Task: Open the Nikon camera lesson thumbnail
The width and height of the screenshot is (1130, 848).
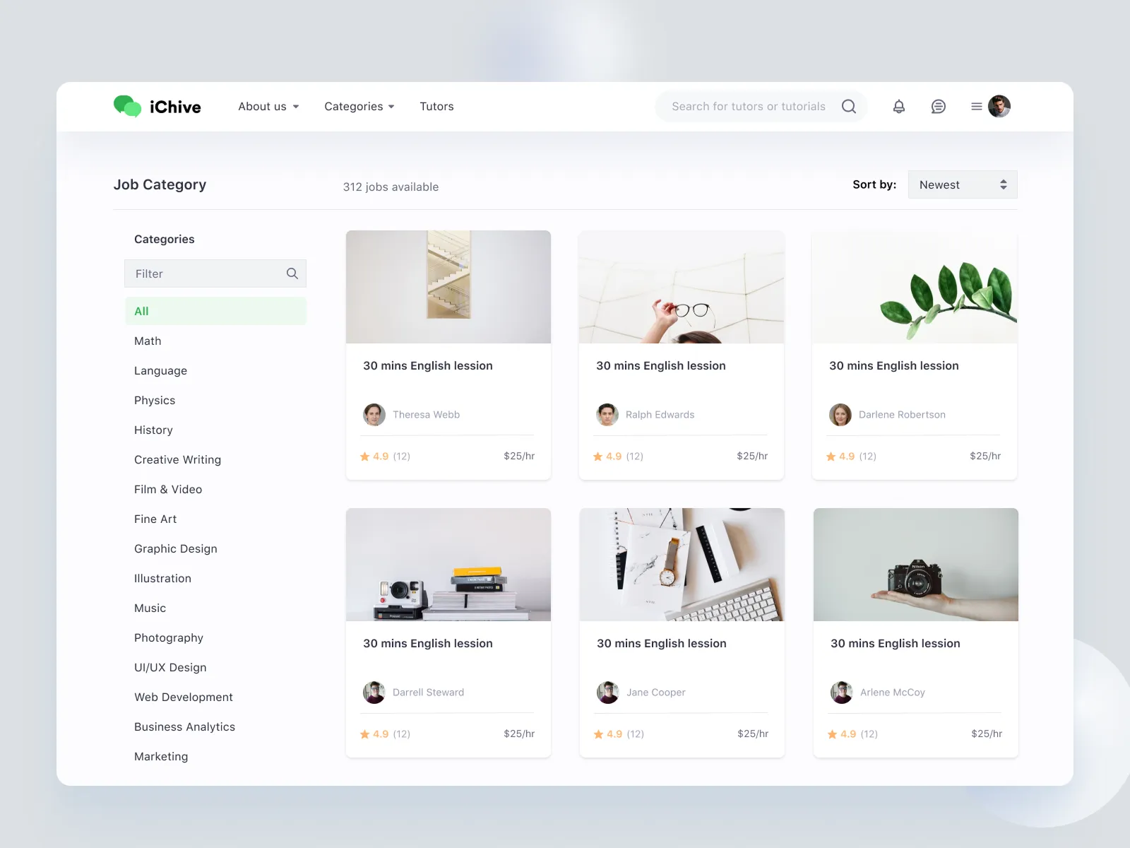Action: click(916, 565)
